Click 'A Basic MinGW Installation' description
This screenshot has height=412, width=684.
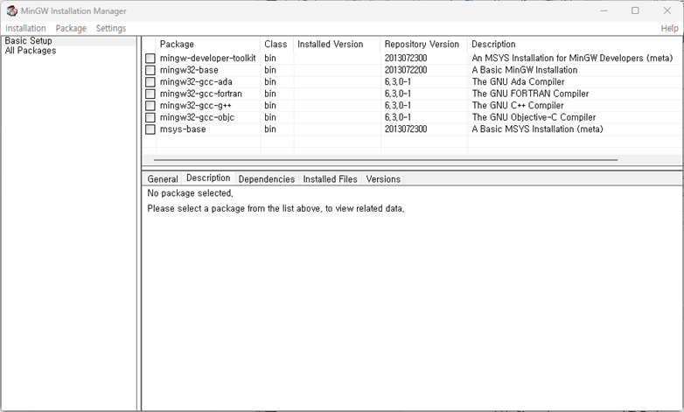(x=525, y=70)
